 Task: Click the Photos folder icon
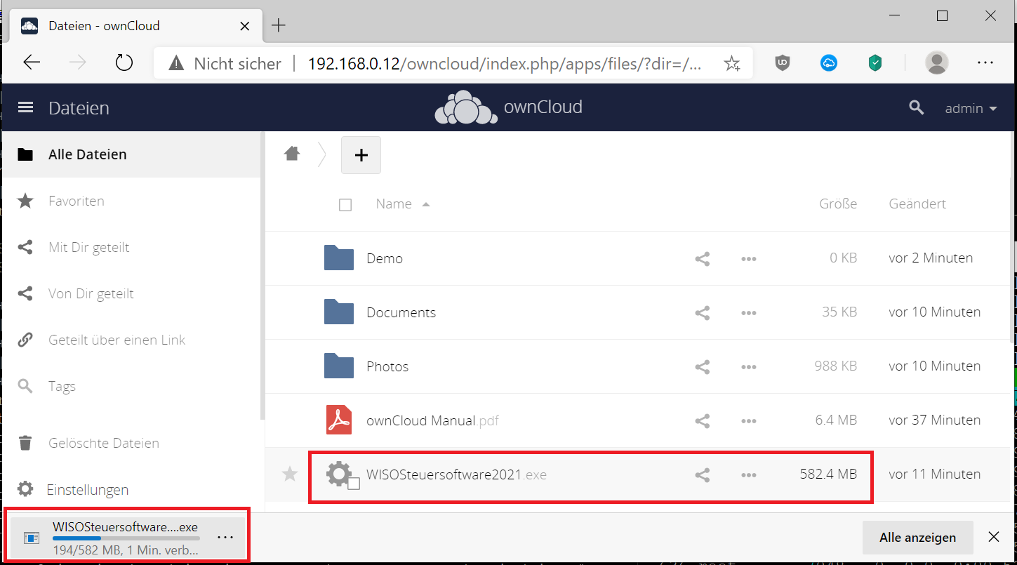coord(339,366)
